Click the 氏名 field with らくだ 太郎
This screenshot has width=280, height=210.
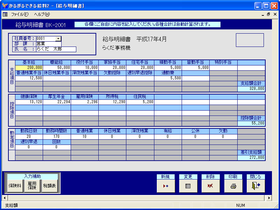pyautogui.click(x=56, y=49)
